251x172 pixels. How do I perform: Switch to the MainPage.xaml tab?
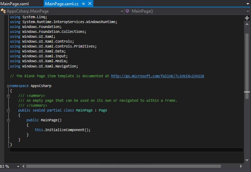[x=14, y=3]
